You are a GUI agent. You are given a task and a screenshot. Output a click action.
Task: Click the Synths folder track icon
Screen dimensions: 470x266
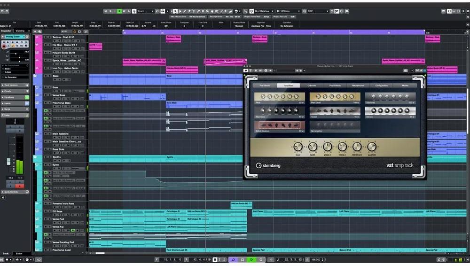pyautogui.click(x=35, y=157)
